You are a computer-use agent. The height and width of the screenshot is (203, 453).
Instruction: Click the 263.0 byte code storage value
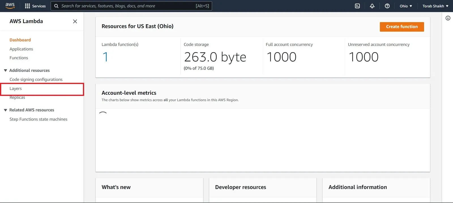click(x=215, y=57)
